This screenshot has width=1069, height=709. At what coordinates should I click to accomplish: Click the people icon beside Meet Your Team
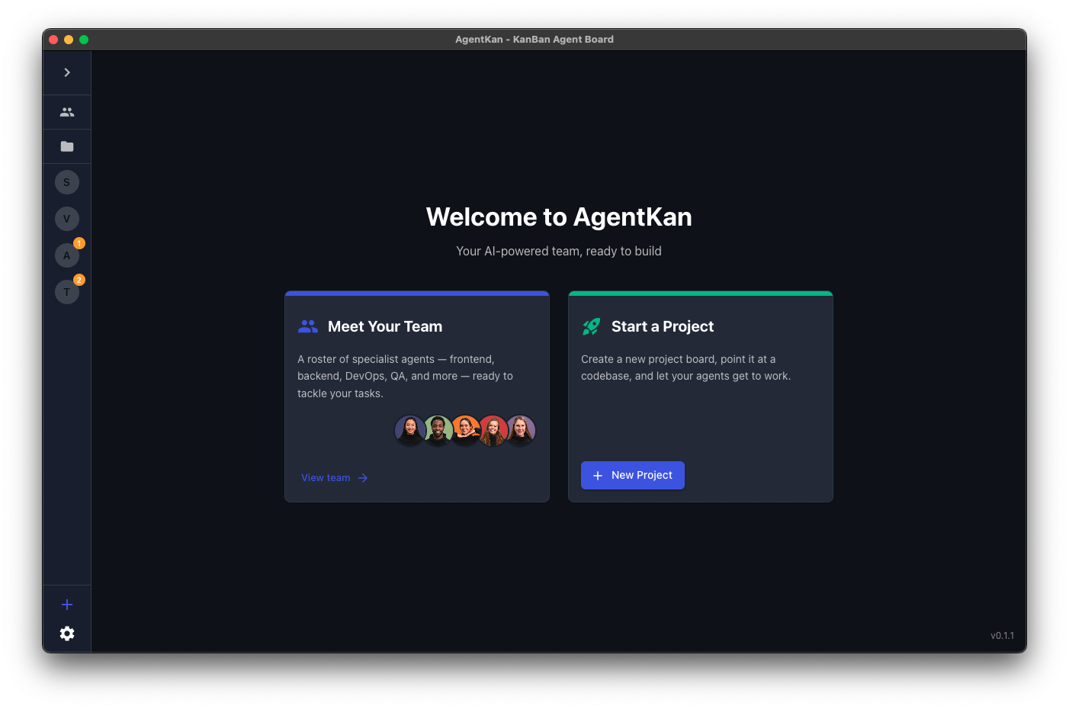point(307,326)
